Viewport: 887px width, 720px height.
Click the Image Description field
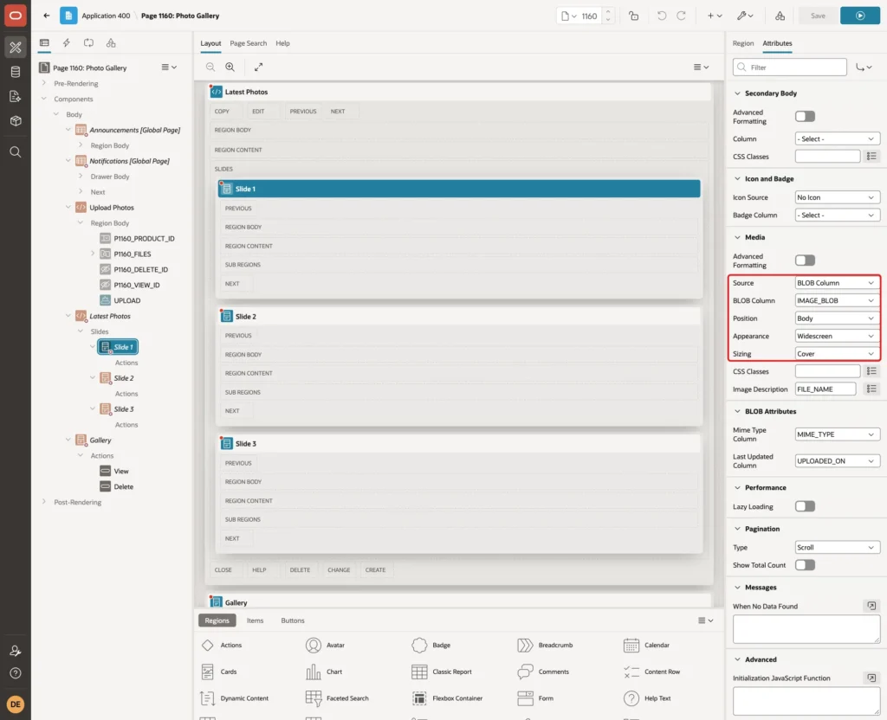tap(825, 389)
